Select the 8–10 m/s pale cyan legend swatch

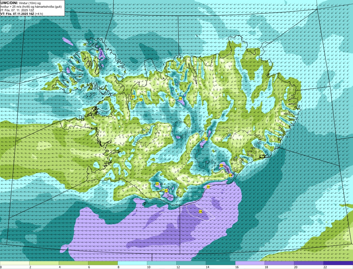click(132, 263)
